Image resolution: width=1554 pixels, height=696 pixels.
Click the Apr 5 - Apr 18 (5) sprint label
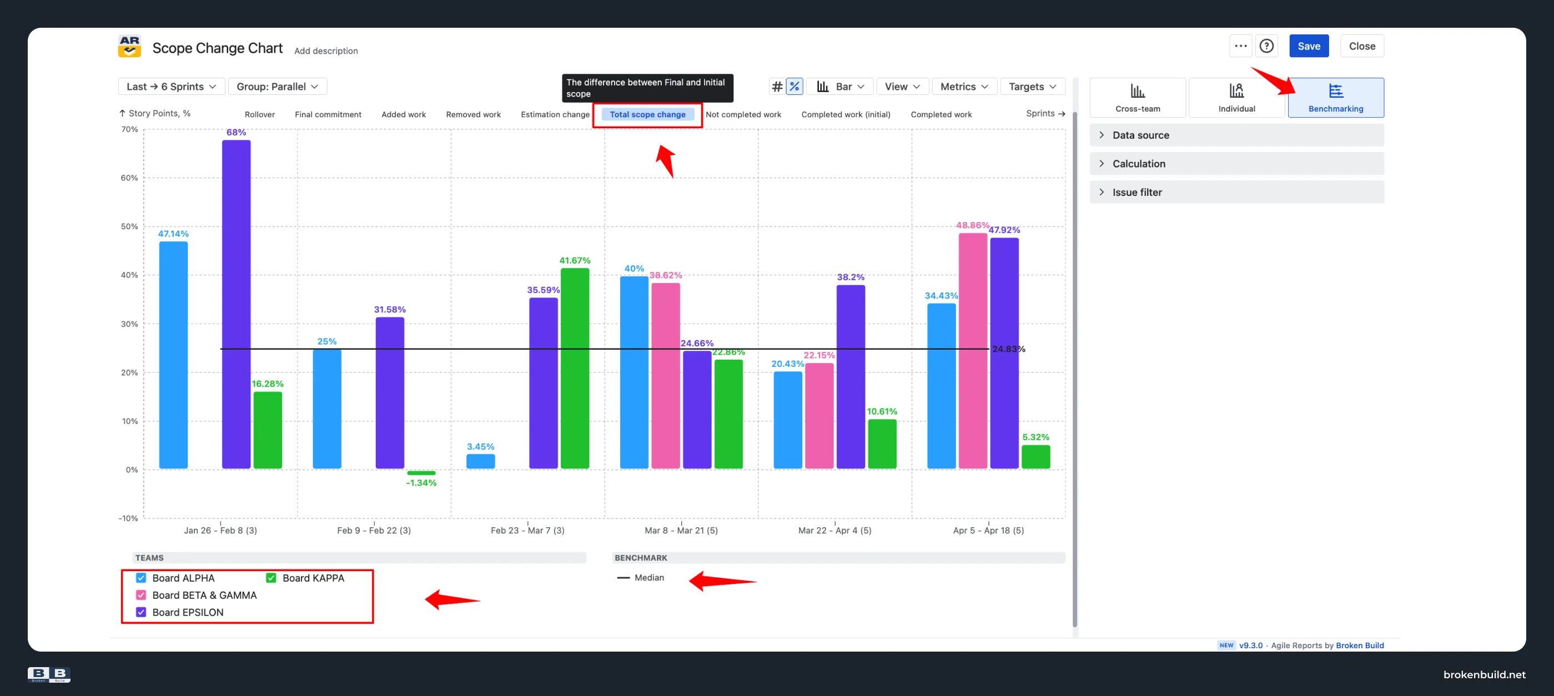988,530
